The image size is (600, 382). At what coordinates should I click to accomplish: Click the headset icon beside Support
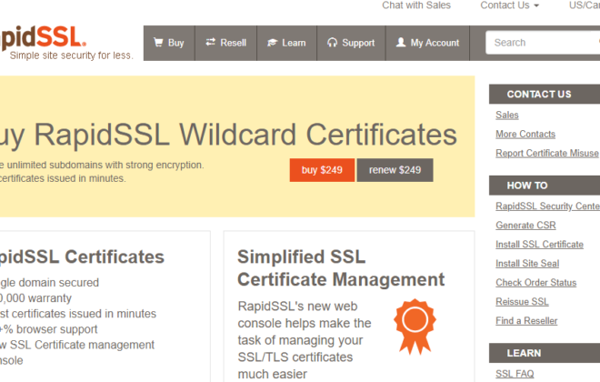pos(332,43)
